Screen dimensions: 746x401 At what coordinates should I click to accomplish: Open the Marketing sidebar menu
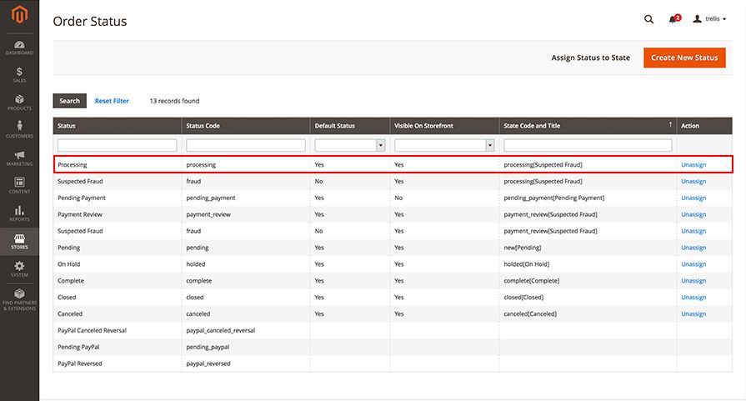click(x=19, y=158)
